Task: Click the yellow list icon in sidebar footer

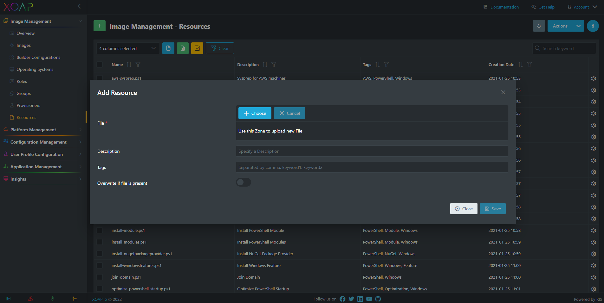Action: point(75,299)
